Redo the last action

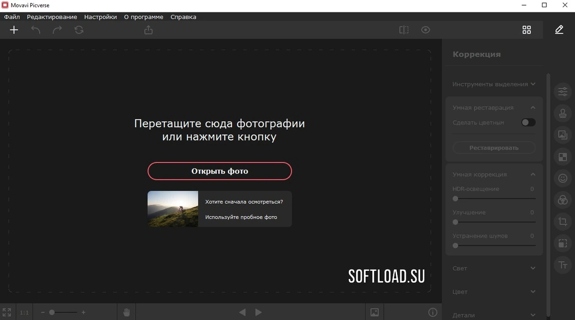tap(57, 30)
